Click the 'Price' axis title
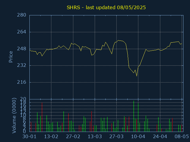190x142 pixels. point(11,57)
